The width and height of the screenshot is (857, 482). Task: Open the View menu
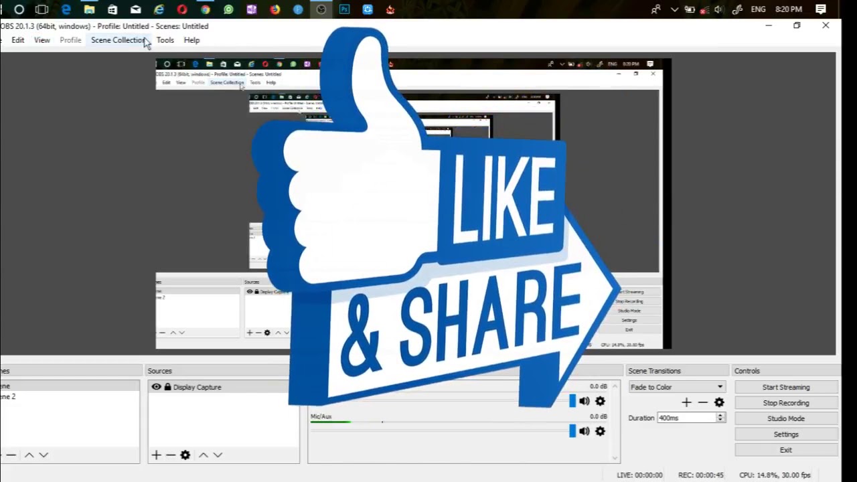tap(42, 40)
